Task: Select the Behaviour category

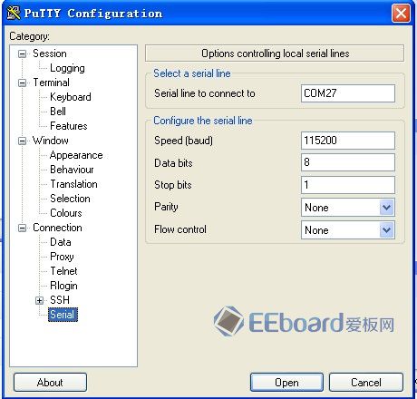Action: (72, 170)
